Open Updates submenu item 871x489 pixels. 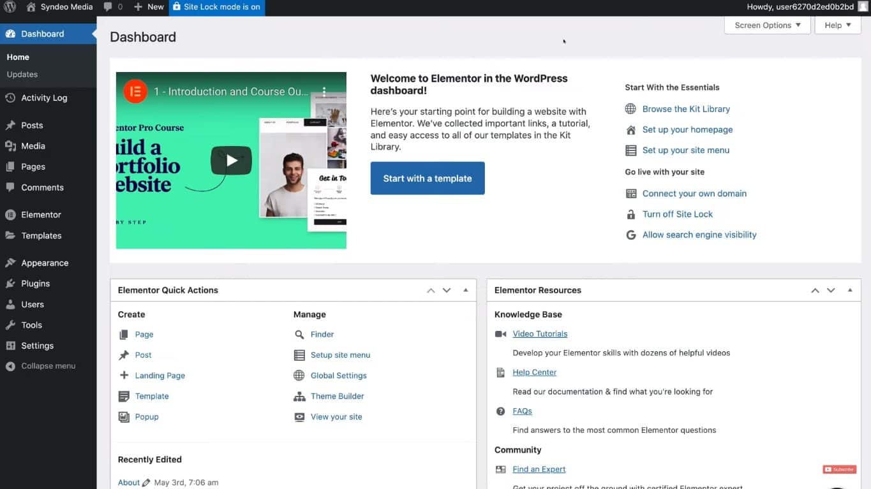pyautogui.click(x=22, y=75)
